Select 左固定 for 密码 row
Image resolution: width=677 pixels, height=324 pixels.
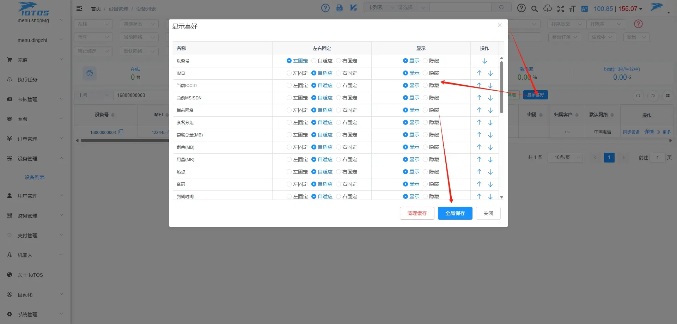pyautogui.click(x=297, y=184)
